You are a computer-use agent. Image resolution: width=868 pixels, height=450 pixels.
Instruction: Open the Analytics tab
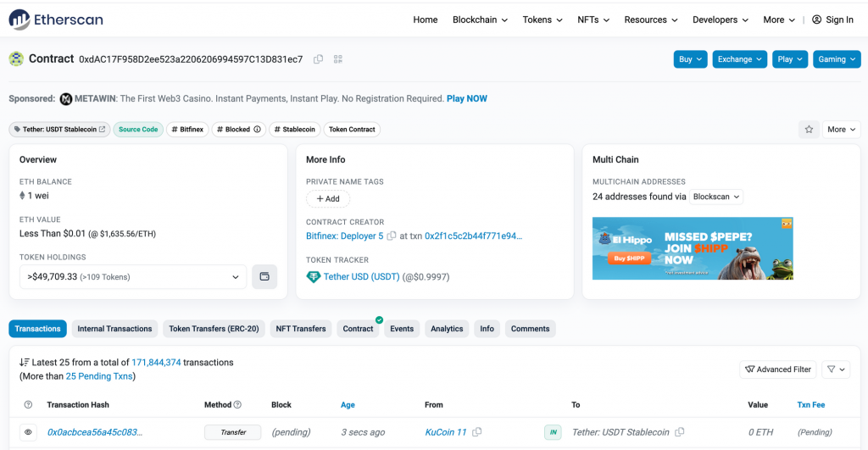tap(447, 329)
